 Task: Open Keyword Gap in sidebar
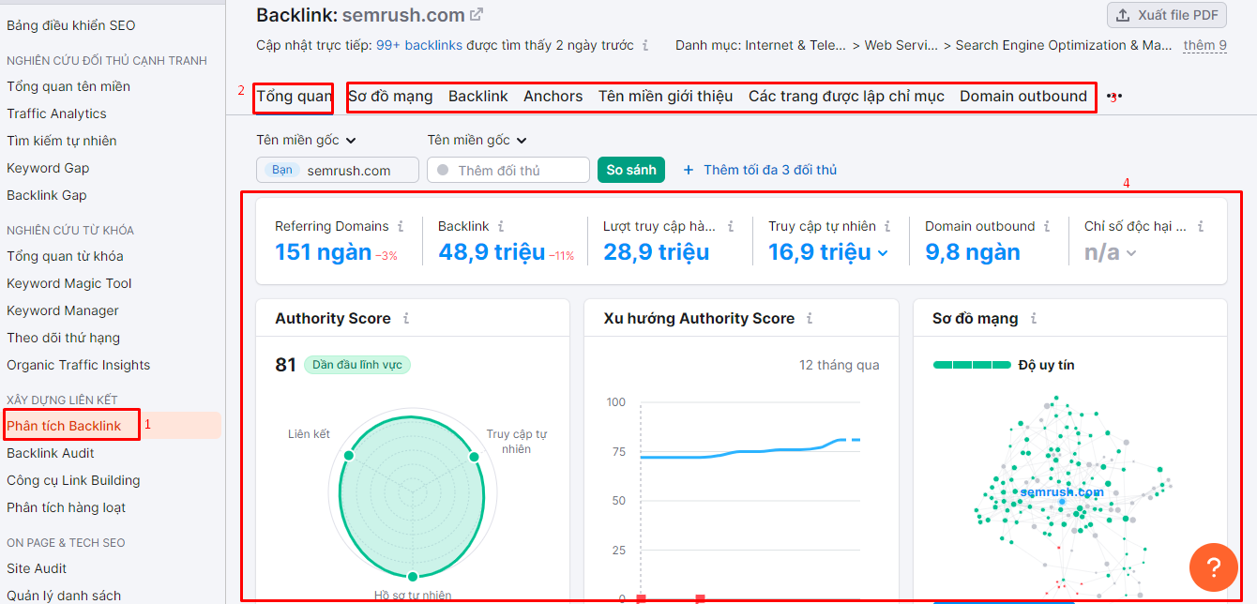[48, 168]
